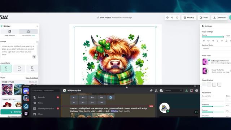This screenshot has width=231, height=130.
Task: Click align horizontal center icon in Settings
Action: point(208,41)
